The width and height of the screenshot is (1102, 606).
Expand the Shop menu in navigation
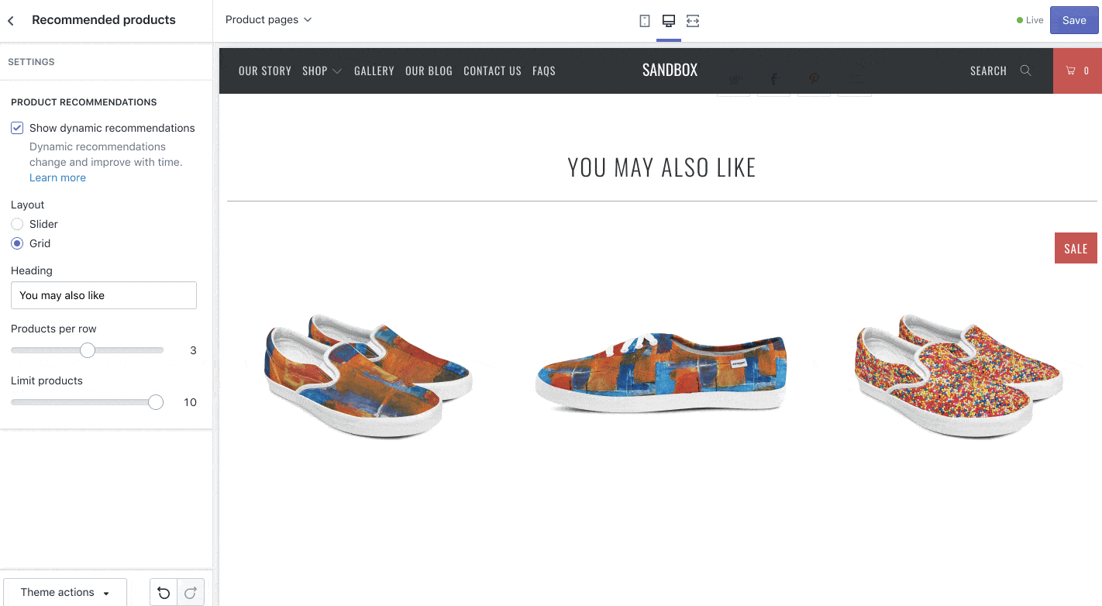pyautogui.click(x=322, y=71)
